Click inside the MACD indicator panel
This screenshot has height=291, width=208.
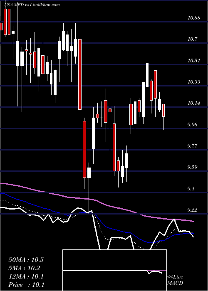[x=114, y=270]
